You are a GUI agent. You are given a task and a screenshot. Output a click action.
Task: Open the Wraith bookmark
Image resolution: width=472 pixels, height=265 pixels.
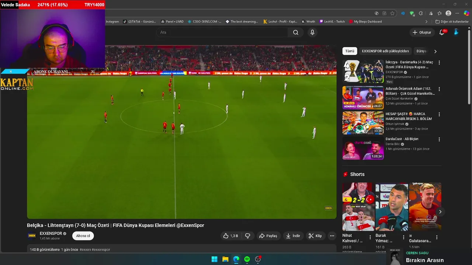308,22
